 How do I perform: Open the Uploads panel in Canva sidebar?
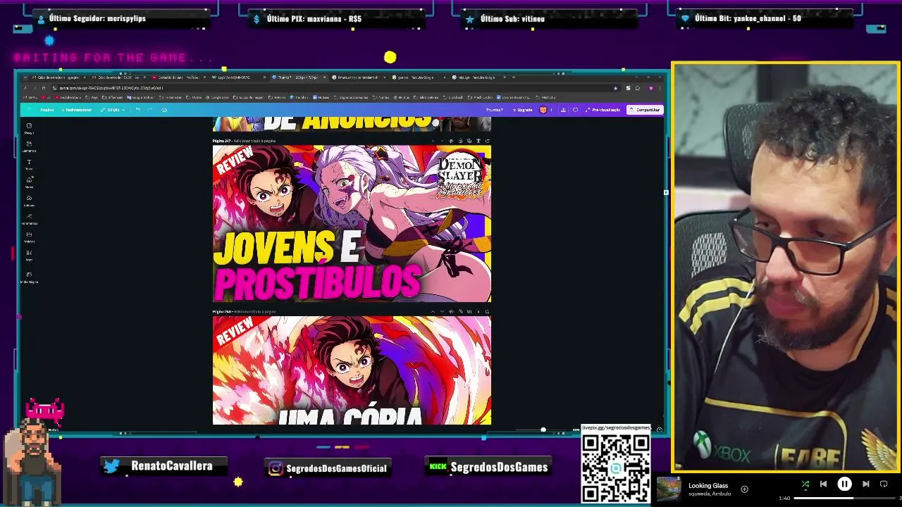point(29,200)
